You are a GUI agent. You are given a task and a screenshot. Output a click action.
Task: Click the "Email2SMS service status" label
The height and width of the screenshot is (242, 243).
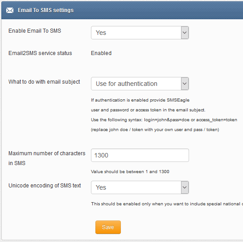(40, 53)
